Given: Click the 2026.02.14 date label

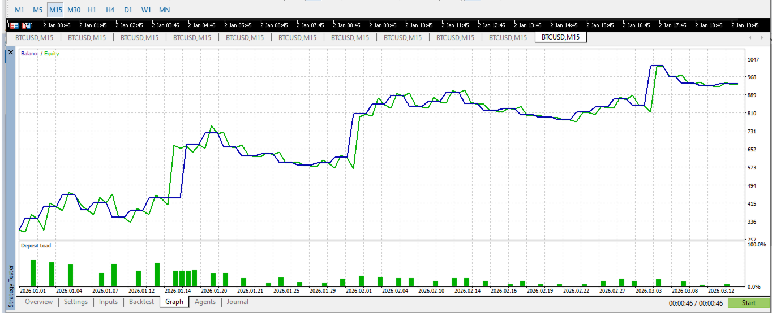Looking at the screenshot, I should coord(468,290).
